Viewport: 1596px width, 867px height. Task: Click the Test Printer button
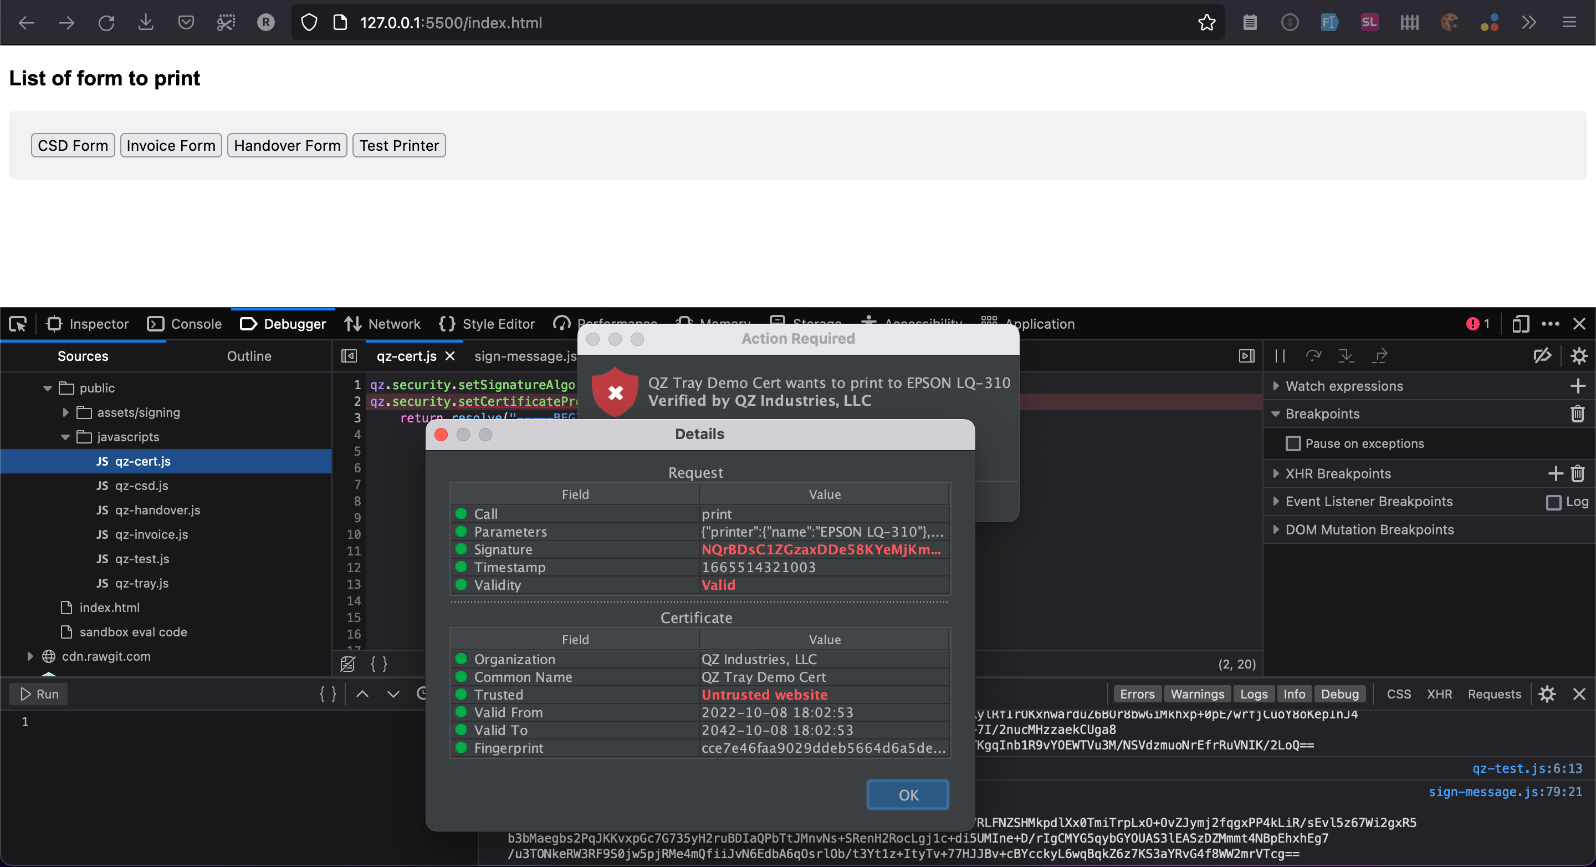click(x=398, y=145)
